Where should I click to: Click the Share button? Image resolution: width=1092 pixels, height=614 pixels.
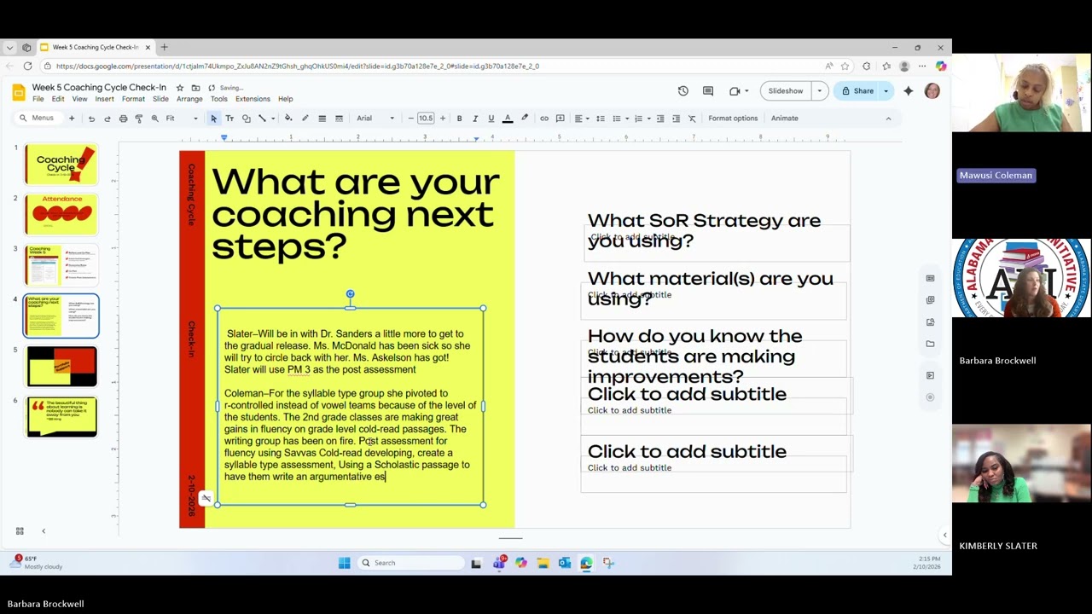(857, 91)
